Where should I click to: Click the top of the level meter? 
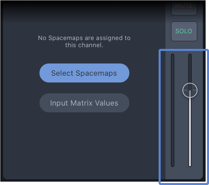[173, 55]
